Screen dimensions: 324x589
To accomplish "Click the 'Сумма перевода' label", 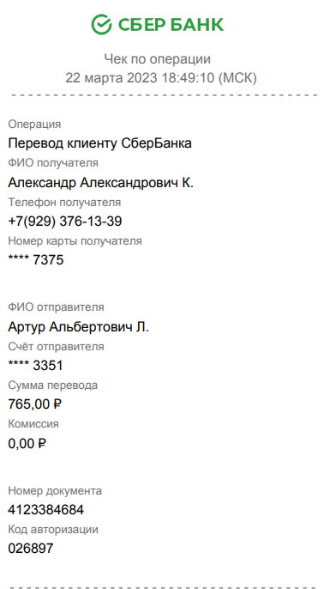I will point(53,386).
